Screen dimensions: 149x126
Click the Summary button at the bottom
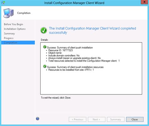(116, 119)
